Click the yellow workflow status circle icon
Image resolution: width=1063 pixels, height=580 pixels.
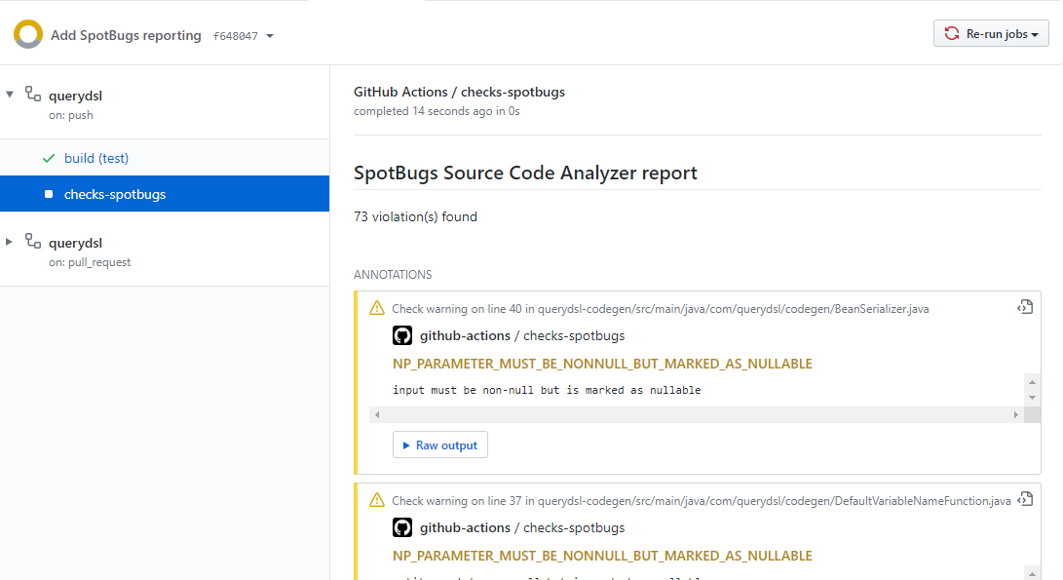coord(27,34)
